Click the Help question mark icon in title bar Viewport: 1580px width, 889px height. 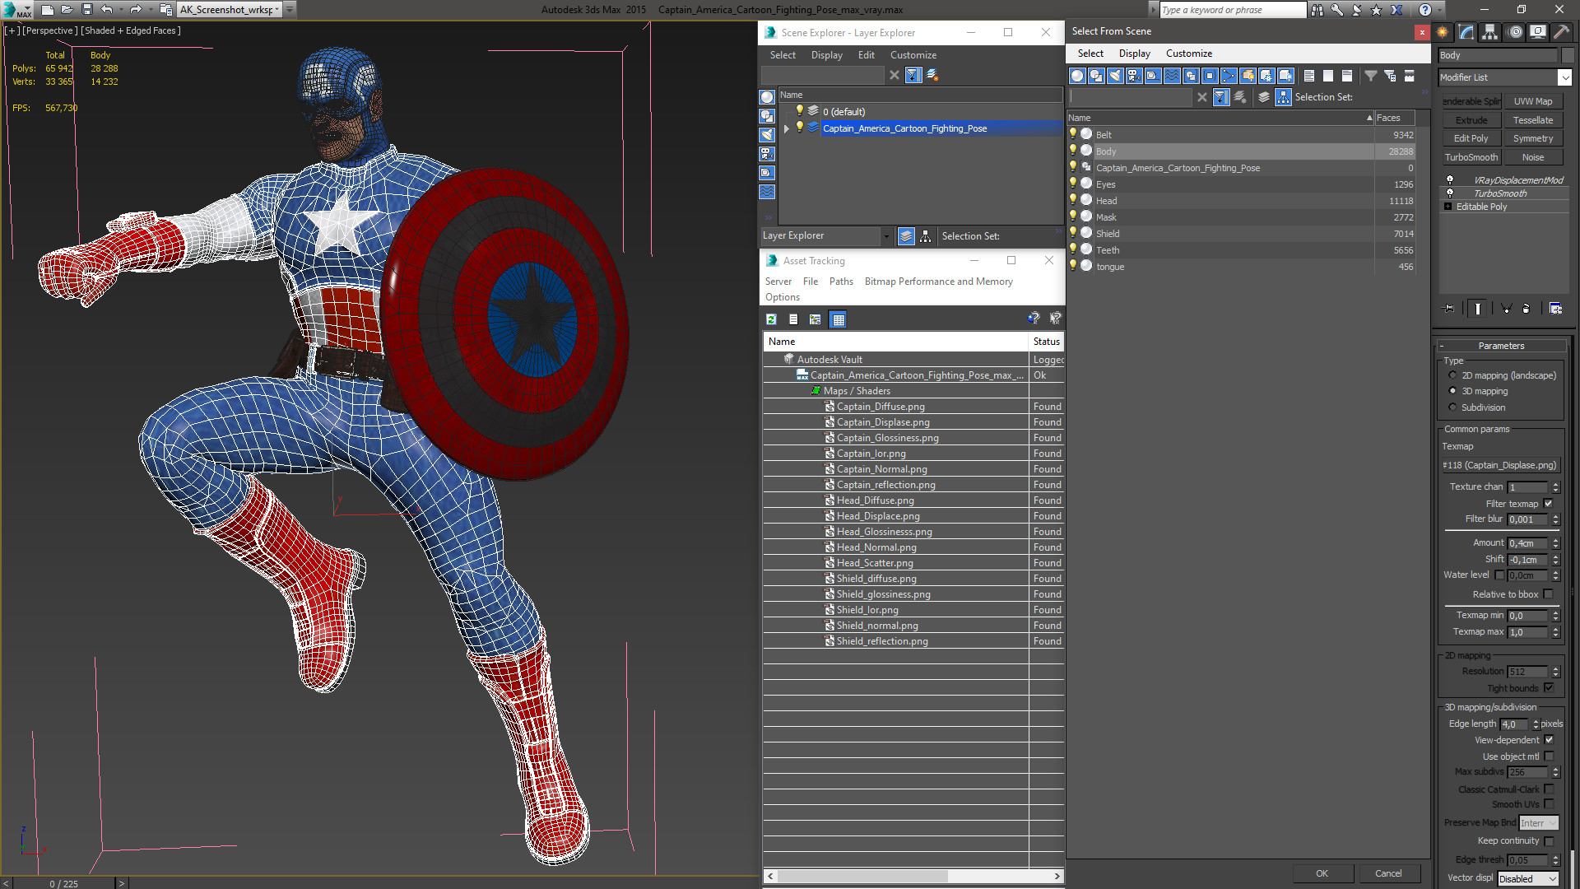(1424, 10)
